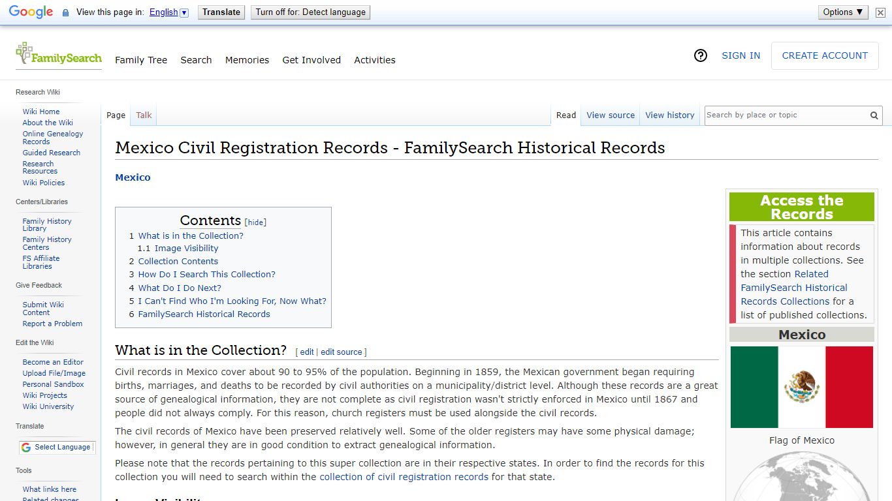Screen dimensions: 892x501
Task: Switch to the View history tab
Action: tap(669, 115)
